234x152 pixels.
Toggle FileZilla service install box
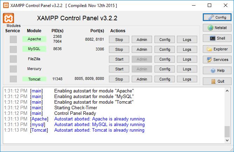click(x=13, y=59)
